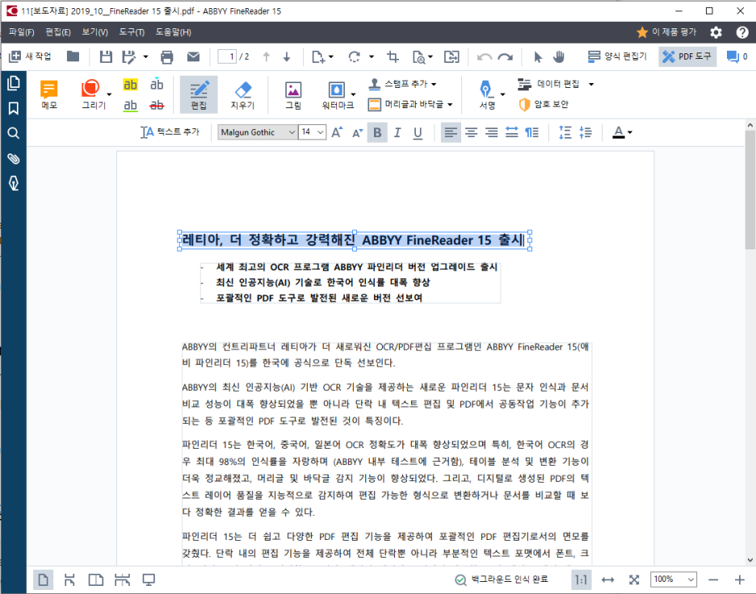
Task: Click the Signature (서명) tool
Action: tap(486, 94)
